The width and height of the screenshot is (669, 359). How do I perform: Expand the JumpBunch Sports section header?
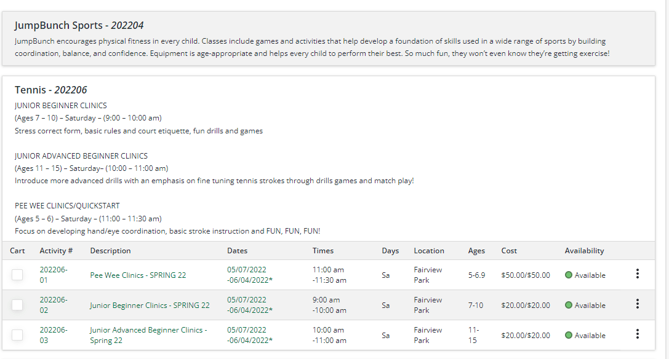[x=79, y=25]
